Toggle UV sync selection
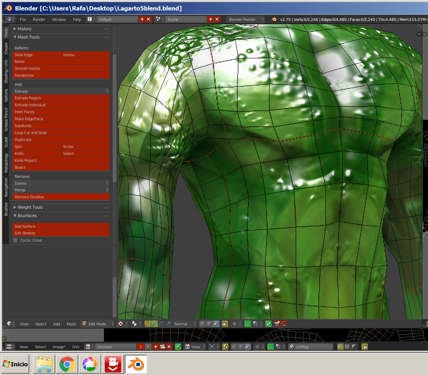 [x=225, y=347]
